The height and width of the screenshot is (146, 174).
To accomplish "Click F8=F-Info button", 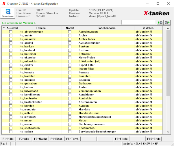I will pos(121,139).
